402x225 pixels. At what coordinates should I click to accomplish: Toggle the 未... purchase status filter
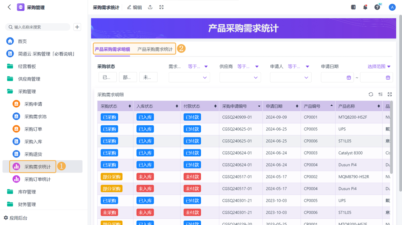pos(148,77)
